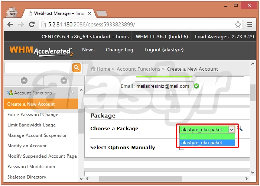Viewport: 260px width, 186px height.
Task: Click the browser address bar URL
Action: (x=92, y=25)
